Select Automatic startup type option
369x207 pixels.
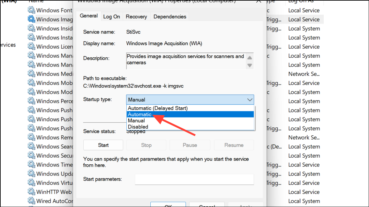coord(190,114)
